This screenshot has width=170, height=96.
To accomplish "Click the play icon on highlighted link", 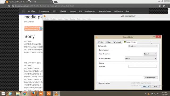I will tap(41, 28).
